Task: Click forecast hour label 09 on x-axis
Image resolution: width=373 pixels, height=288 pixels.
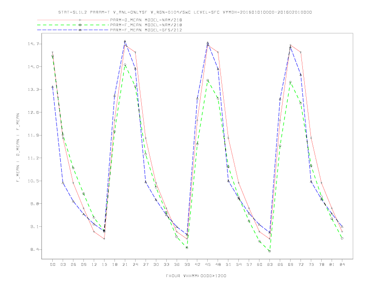Action: (x=83, y=264)
